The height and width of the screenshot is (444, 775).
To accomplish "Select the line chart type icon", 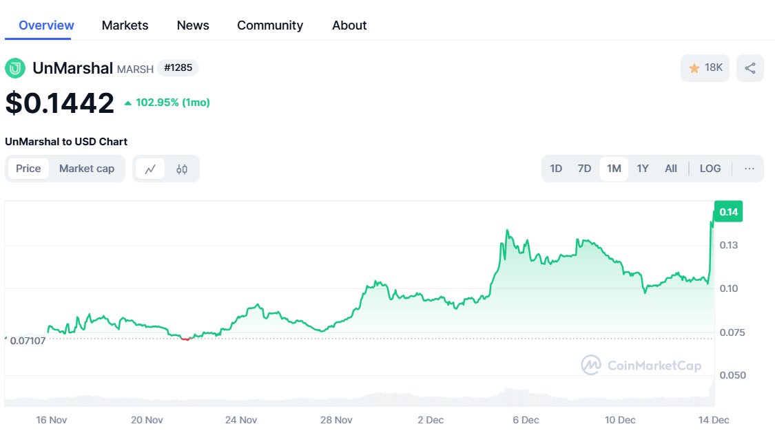I will (149, 168).
